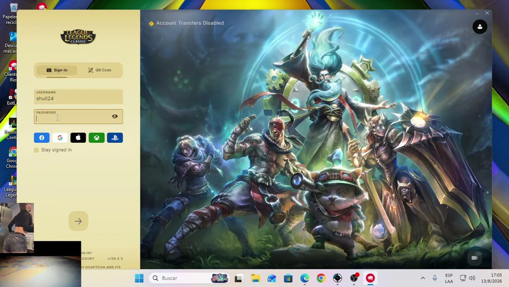
Task: Open Task View in the taskbar
Action: (x=238, y=278)
